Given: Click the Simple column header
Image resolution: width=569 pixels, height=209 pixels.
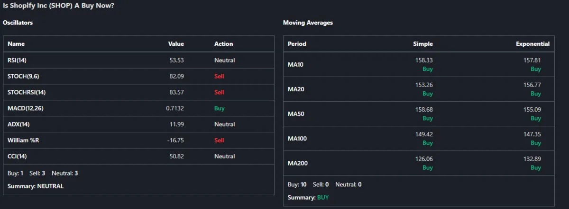Looking at the screenshot, I should tap(423, 44).
